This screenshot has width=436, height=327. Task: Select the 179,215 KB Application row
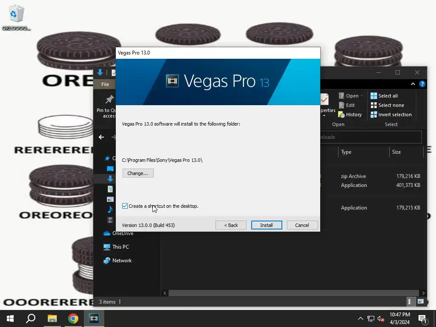tap(371, 208)
